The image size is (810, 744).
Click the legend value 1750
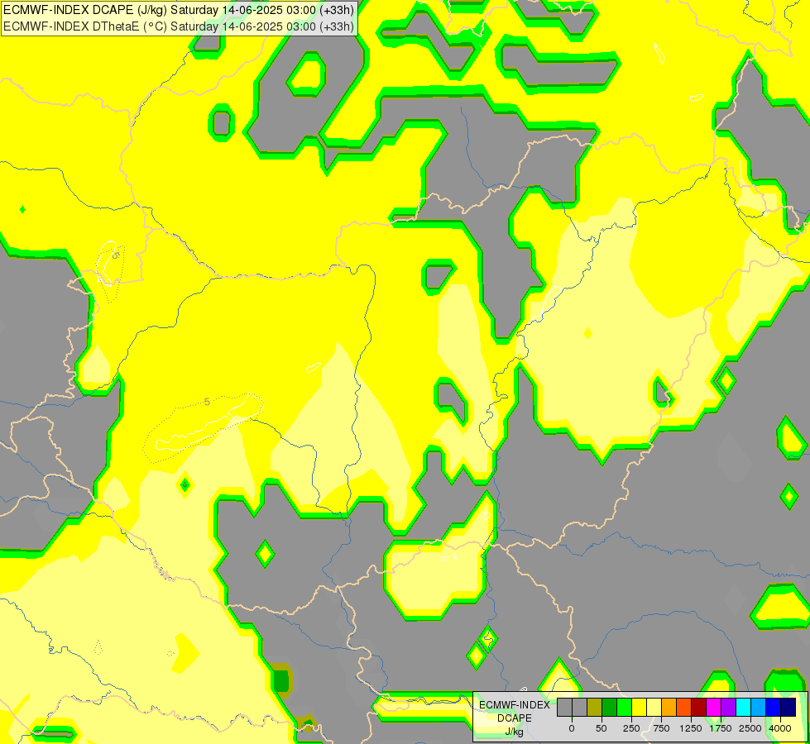[x=721, y=728]
